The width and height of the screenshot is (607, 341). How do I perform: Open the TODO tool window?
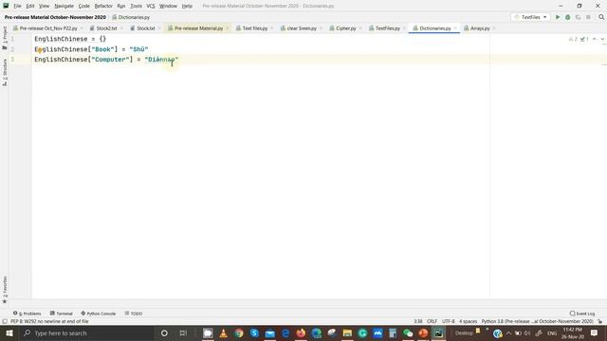pyautogui.click(x=134, y=314)
